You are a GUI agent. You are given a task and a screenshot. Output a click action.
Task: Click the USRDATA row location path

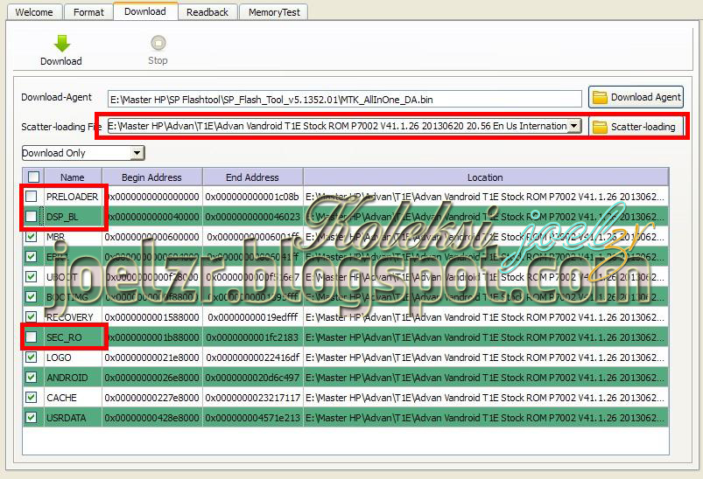coord(486,418)
